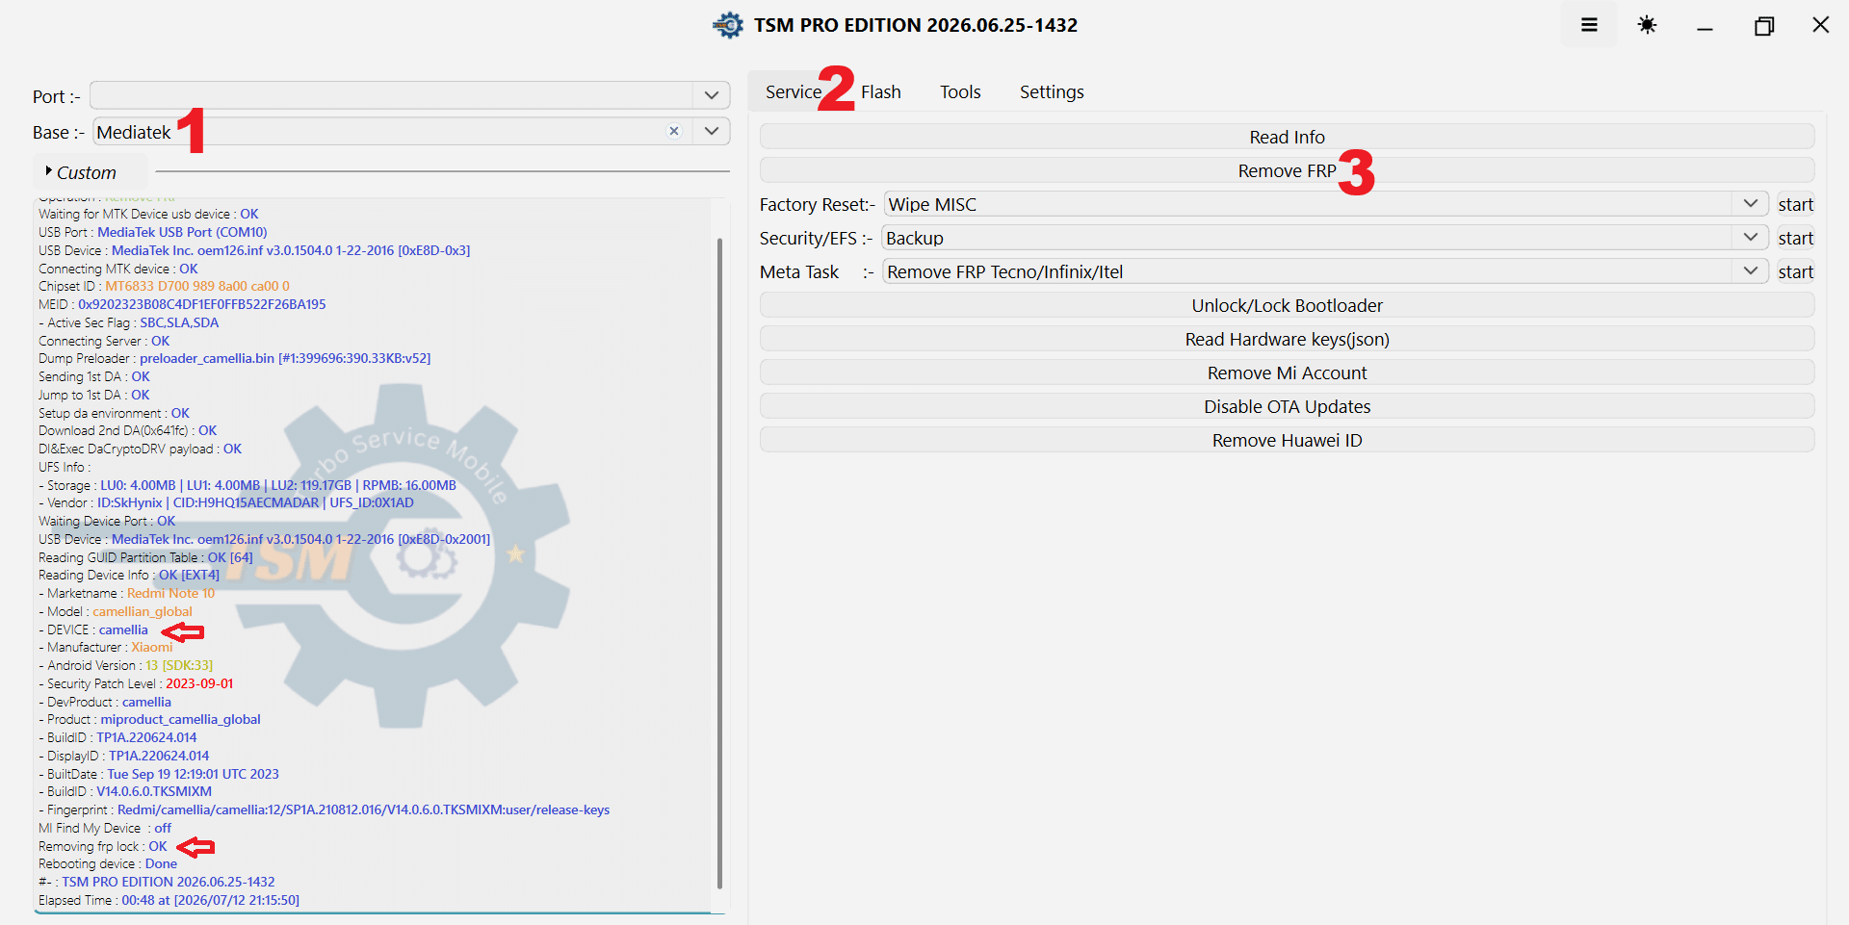This screenshot has width=1849, height=925.
Task: Click the 'USB Port : MediaTek USB Port (COM10)' line
Action: [x=153, y=232]
